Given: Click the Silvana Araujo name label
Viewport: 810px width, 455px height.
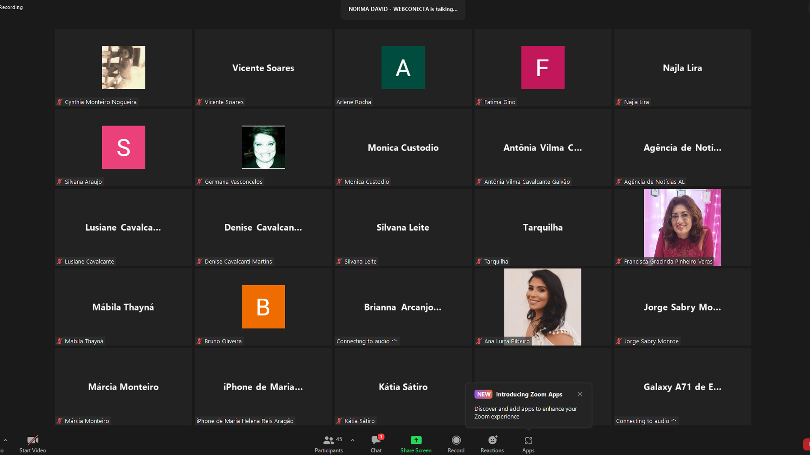Looking at the screenshot, I should click(83, 182).
